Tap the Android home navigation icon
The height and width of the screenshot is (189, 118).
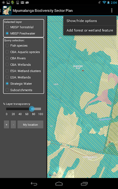(59, 184)
